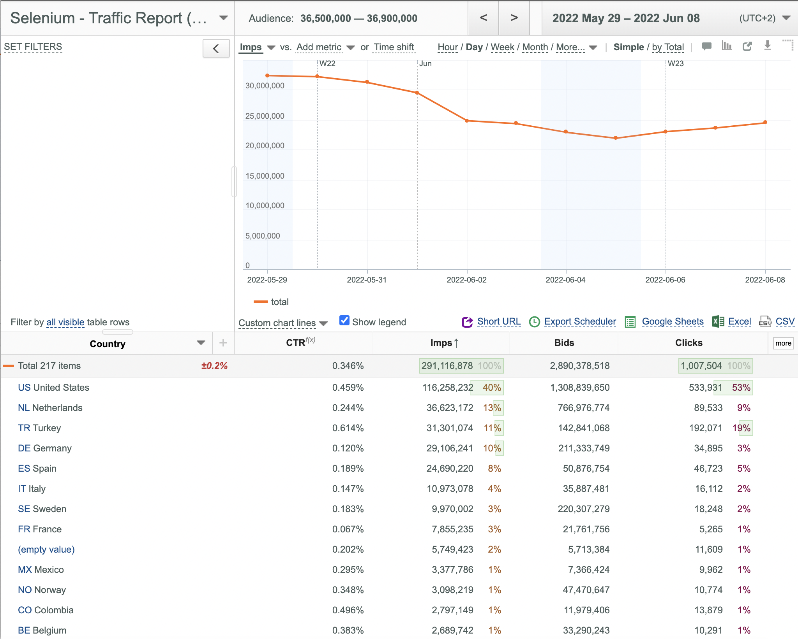Image resolution: width=798 pixels, height=639 pixels.
Task: Switch time granularity to Week
Action: tap(502, 47)
